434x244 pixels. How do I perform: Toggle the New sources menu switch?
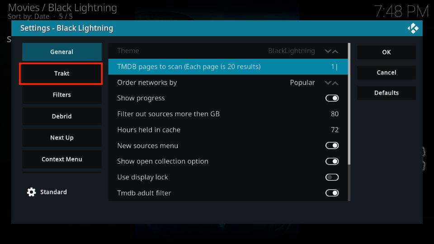332,145
